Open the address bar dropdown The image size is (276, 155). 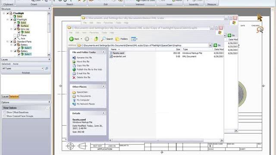tap(210, 45)
